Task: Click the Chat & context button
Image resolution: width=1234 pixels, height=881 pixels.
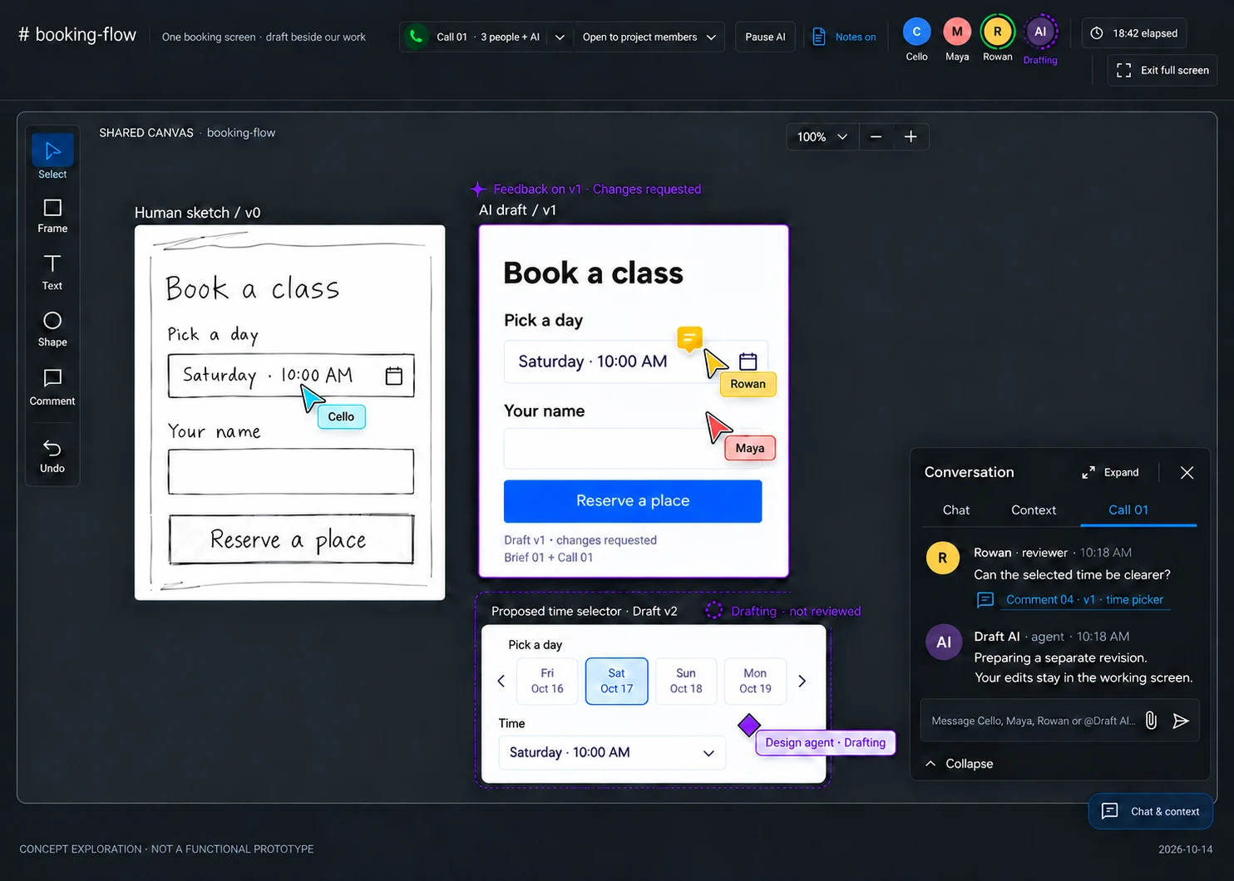Action: [1151, 811]
